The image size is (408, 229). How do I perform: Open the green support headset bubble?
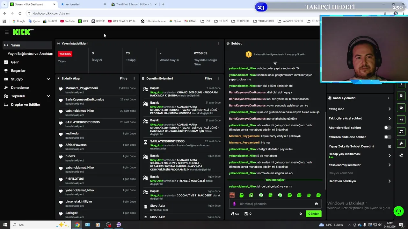398,211
